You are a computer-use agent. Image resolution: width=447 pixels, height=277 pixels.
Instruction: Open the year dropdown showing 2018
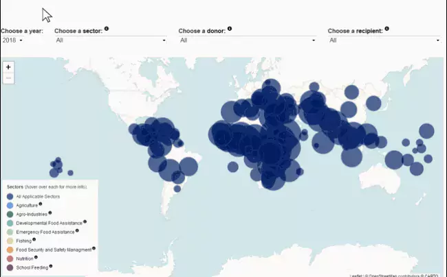click(12, 40)
